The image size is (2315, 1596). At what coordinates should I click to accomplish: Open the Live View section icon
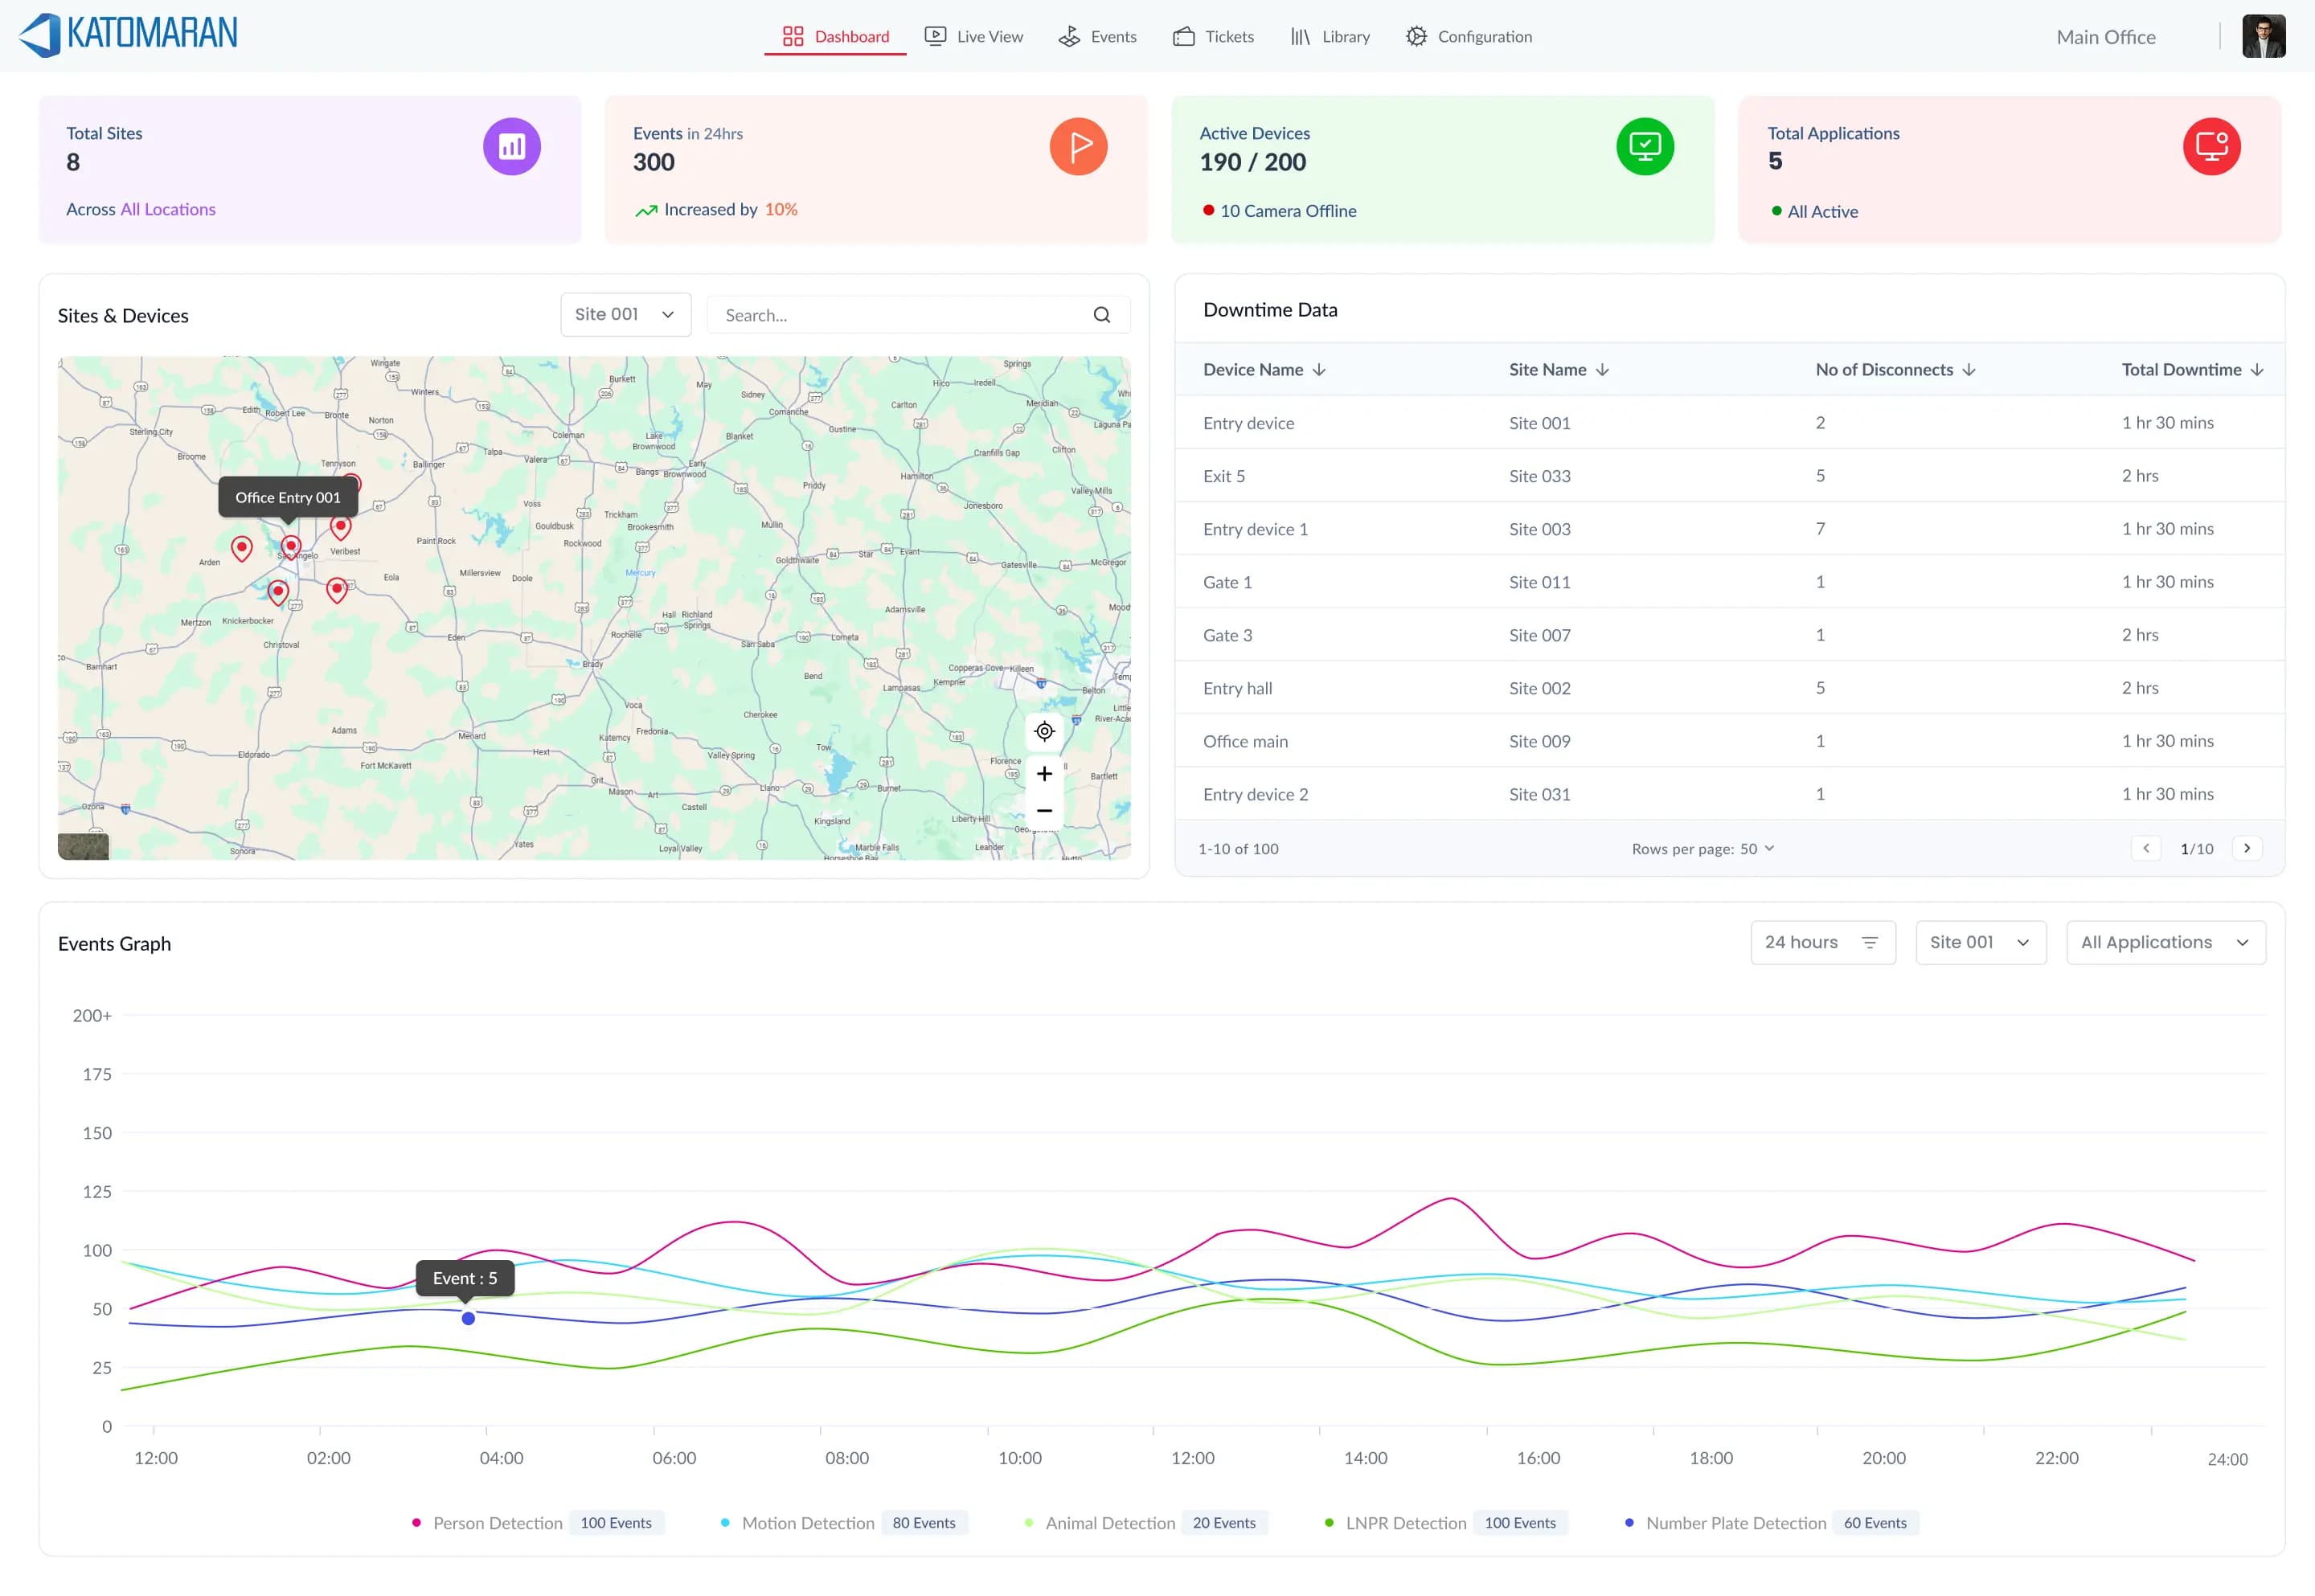tap(935, 36)
